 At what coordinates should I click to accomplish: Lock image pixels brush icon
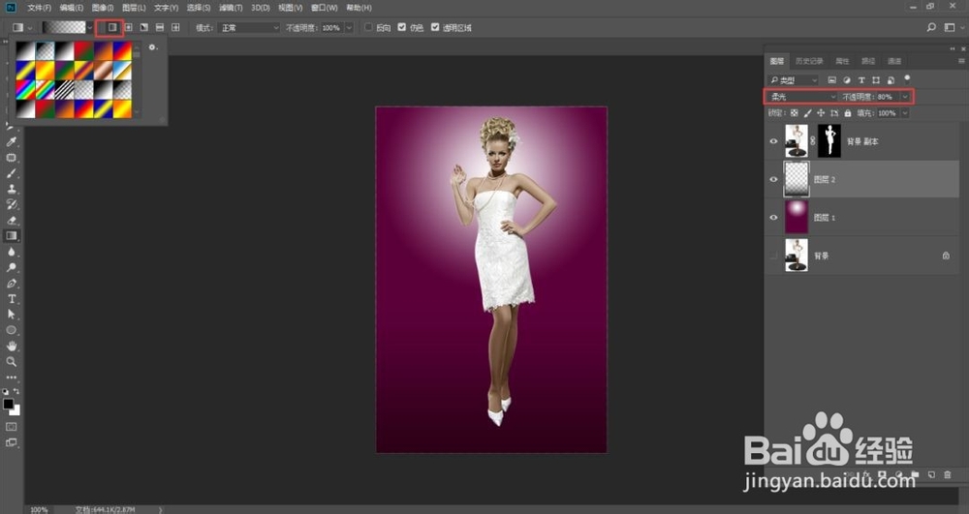coord(807,113)
